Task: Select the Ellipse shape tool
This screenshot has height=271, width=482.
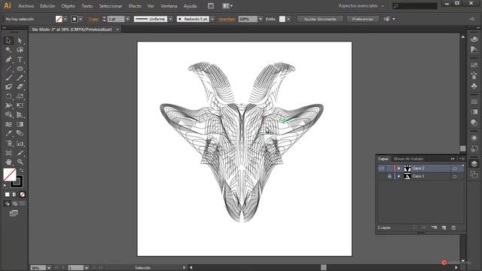Action: [x=20, y=69]
